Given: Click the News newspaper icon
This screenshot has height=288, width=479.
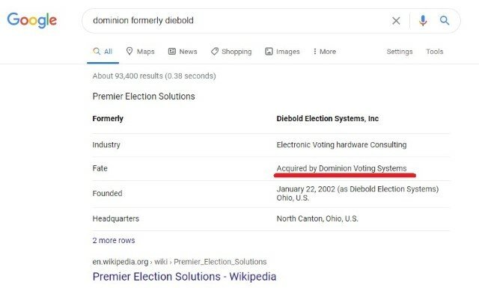Looking at the screenshot, I should coord(172,52).
